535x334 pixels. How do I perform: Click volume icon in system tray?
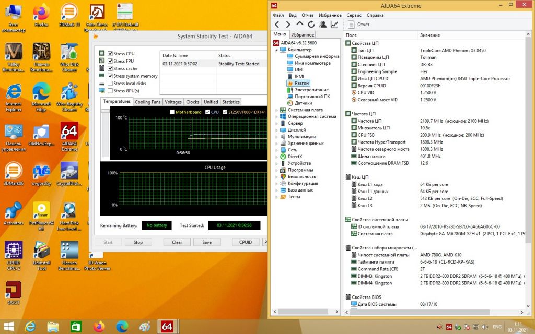(x=485, y=327)
